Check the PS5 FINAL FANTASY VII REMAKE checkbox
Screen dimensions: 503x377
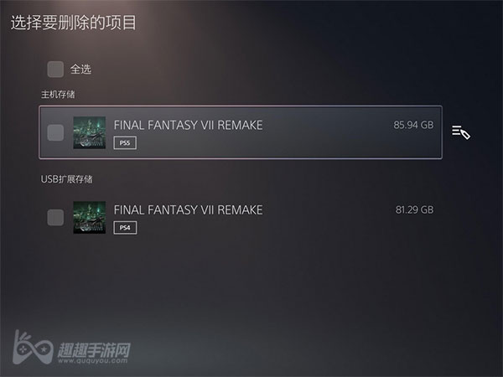click(x=55, y=132)
